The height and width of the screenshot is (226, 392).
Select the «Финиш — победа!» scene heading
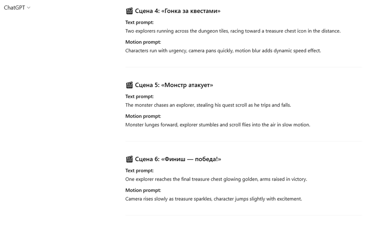178,159
